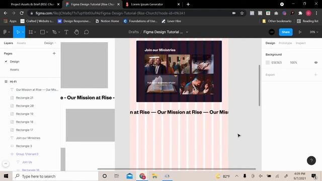Open Lever Hire bookmark
322x181 pixels.
point(171,21)
